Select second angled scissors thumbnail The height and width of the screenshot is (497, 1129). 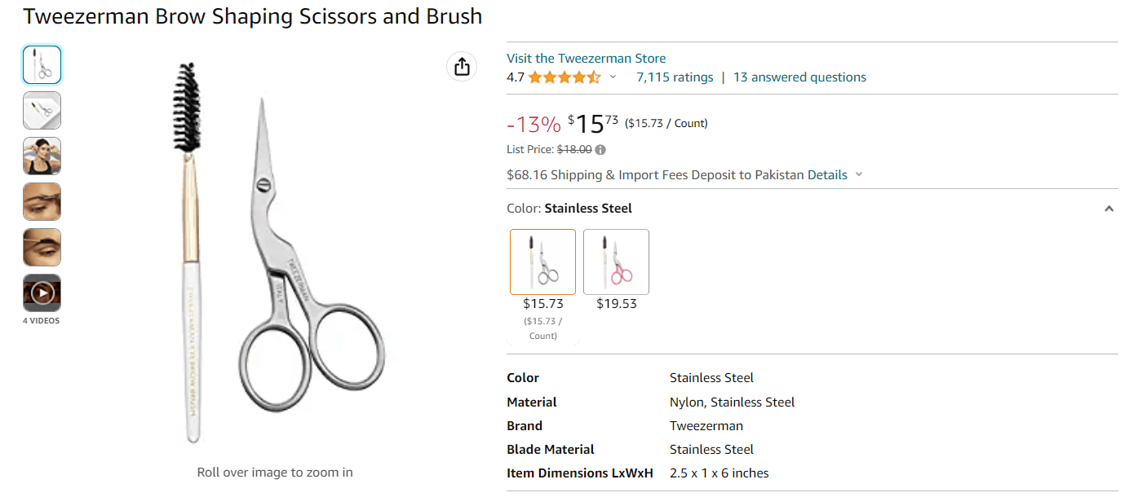click(x=42, y=111)
